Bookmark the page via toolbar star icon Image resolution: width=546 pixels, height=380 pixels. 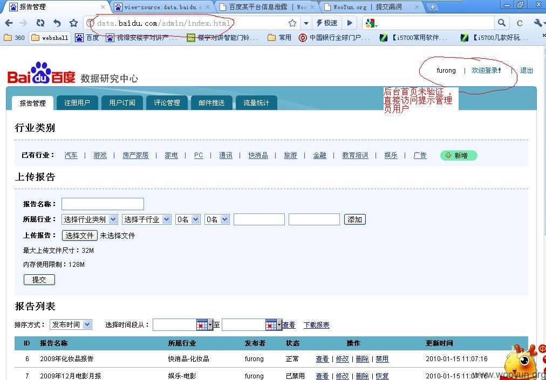coord(73,23)
